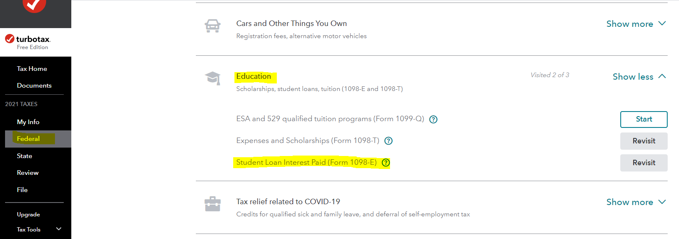
Task: Go to Tax Home in sidebar
Action: point(32,69)
